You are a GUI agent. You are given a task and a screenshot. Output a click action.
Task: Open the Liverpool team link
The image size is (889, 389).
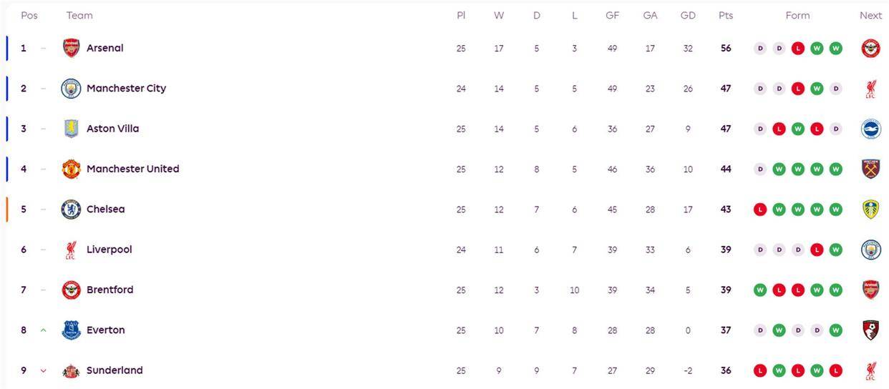[x=109, y=250]
